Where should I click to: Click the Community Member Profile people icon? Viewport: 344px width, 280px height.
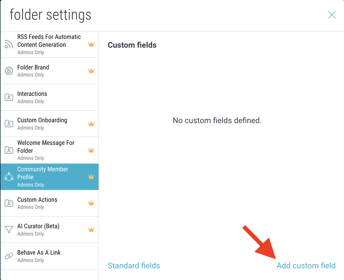9,177
